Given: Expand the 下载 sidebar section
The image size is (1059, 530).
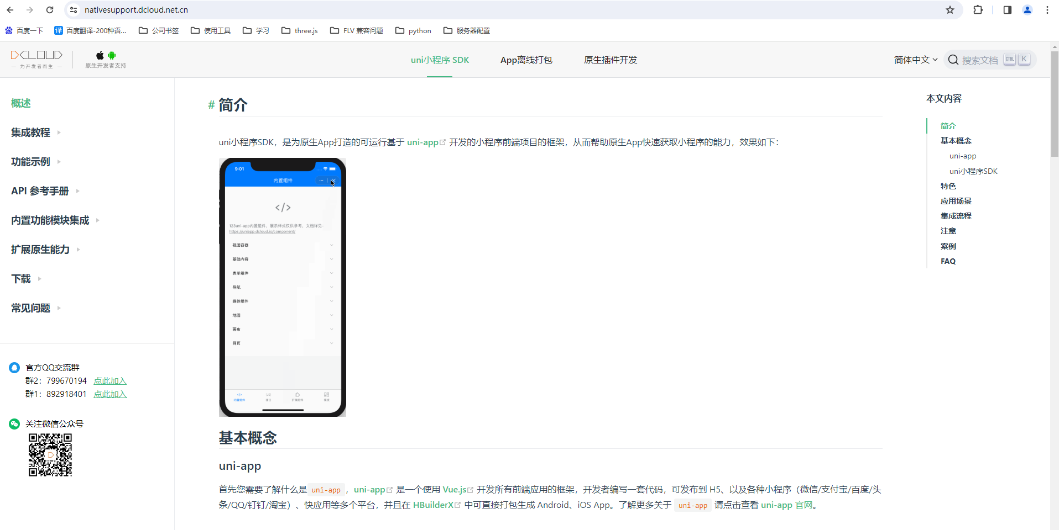Looking at the screenshot, I should (x=26, y=279).
